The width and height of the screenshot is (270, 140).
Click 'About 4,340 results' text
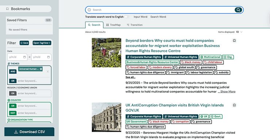95,32
